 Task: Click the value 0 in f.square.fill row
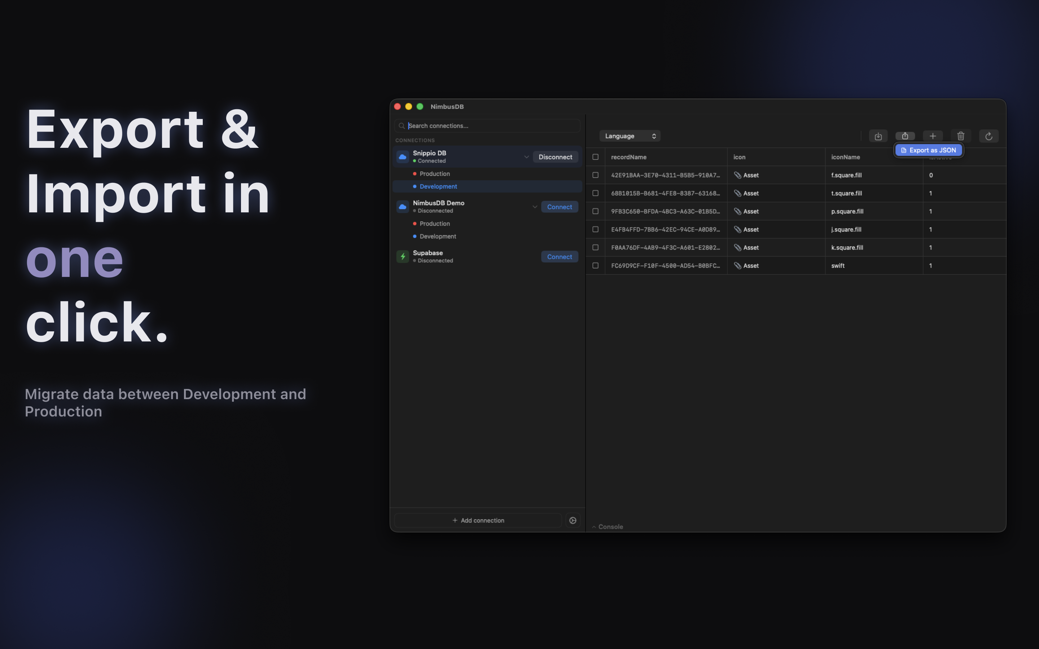[x=931, y=175]
